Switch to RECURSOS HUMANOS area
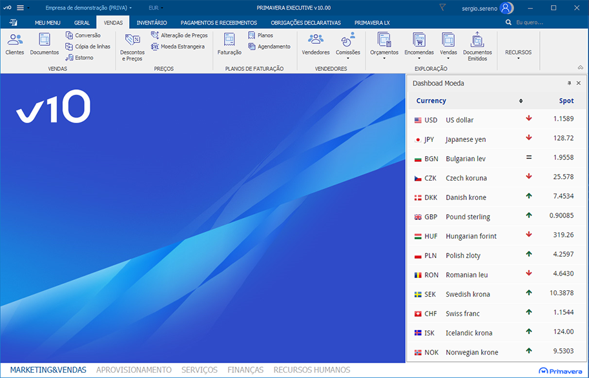 coord(312,370)
